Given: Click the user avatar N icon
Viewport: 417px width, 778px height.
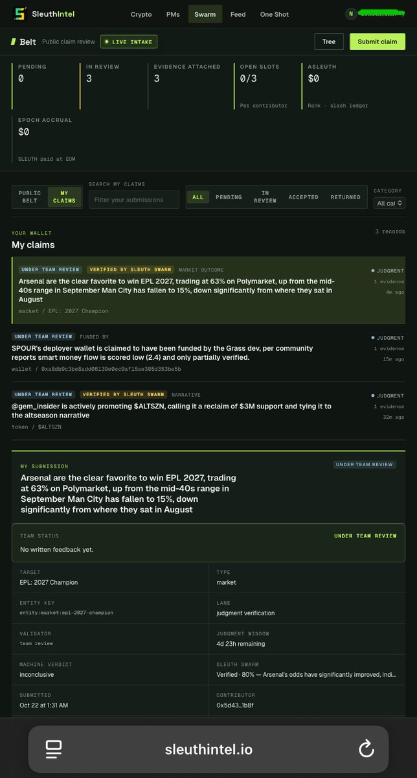Looking at the screenshot, I should tap(350, 14).
